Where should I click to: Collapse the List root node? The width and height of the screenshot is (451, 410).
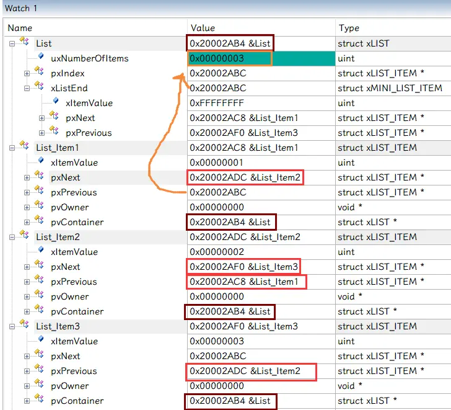click(12, 43)
